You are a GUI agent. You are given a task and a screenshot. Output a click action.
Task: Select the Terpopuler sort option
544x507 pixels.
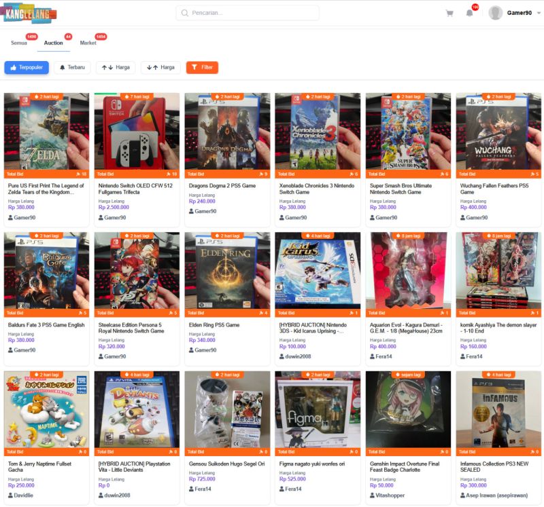[27, 67]
